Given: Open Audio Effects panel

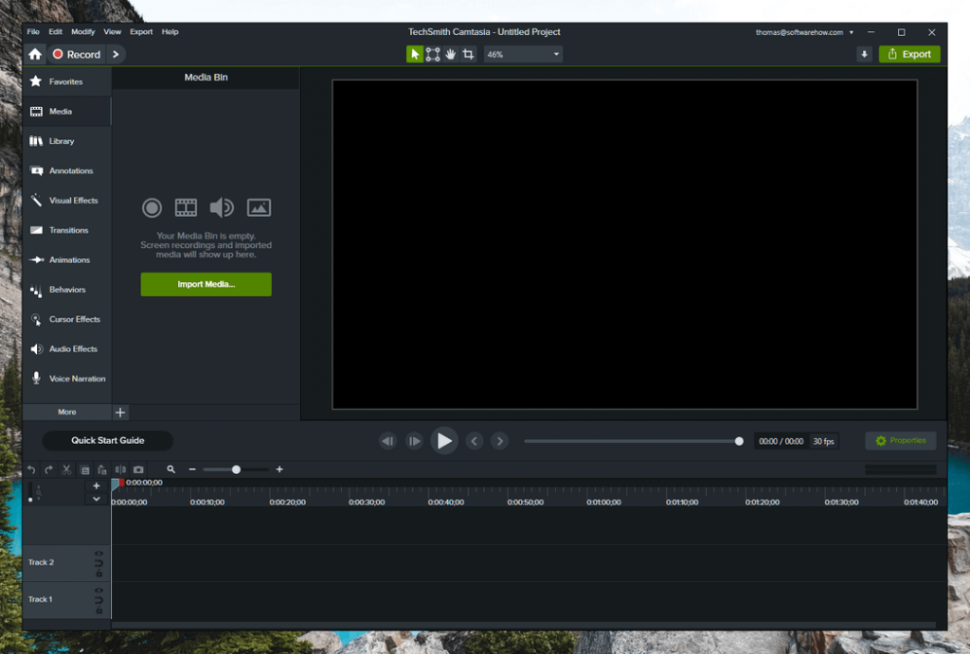Looking at the screenshot, I should click(67, 348).
